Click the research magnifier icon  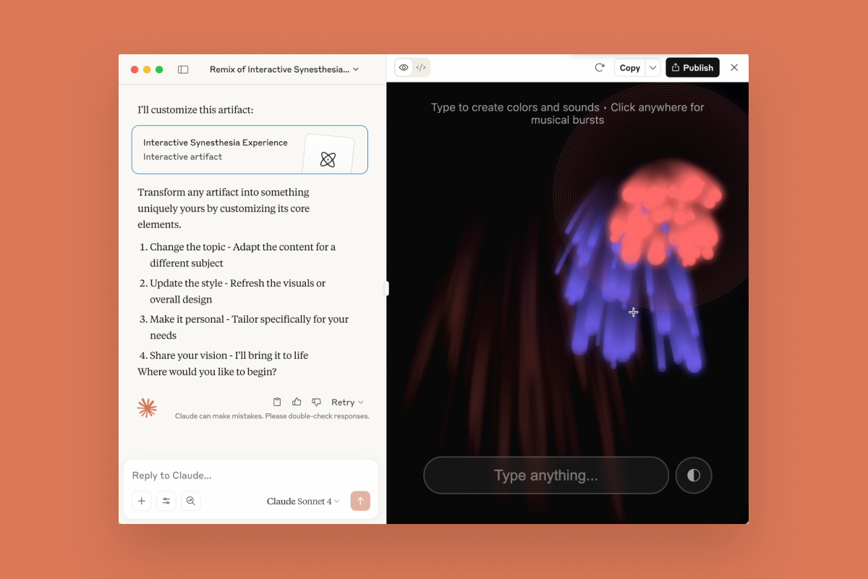click(x=191, y=501)
